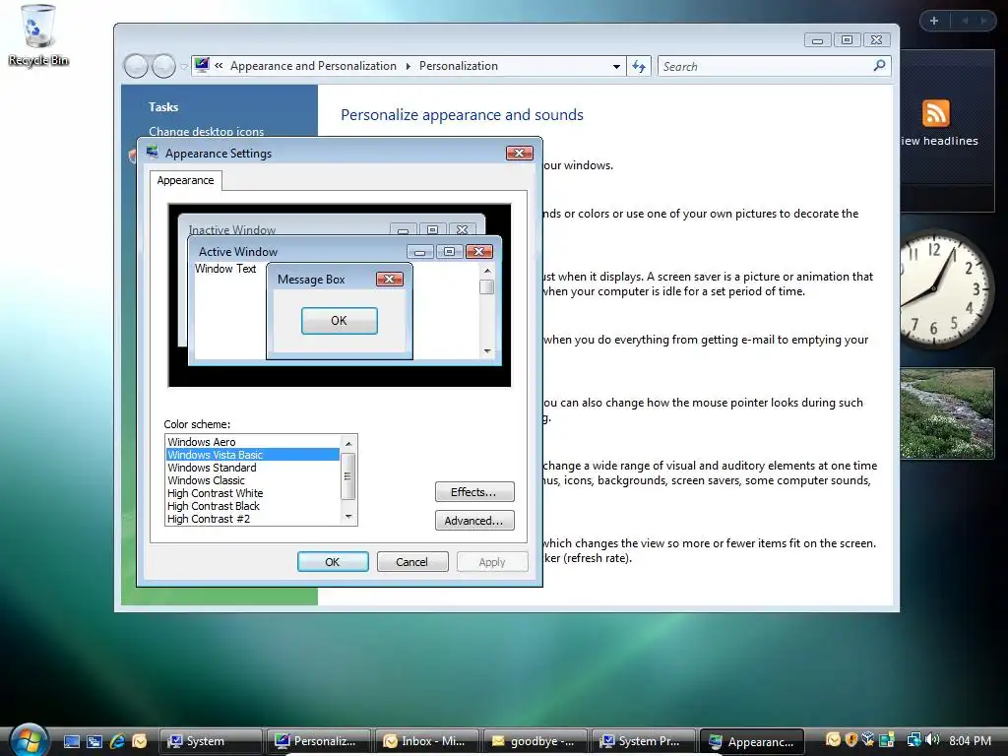Open the Advanced... appearance options
Viewport: 1008px width, 756px height.
point(474,520)
